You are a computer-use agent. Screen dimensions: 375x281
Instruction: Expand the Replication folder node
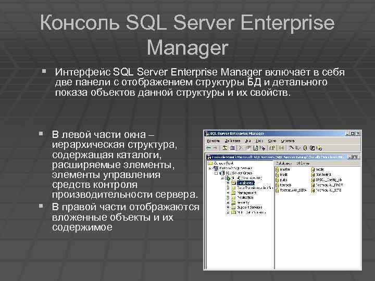point(228,197)
